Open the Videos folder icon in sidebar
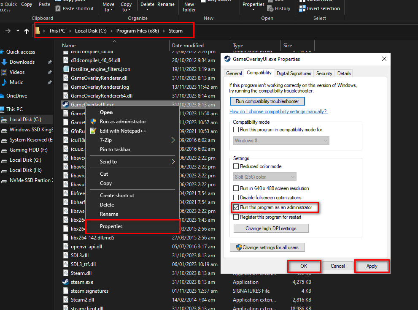Screen dimensions: 418x310 pos(4,72)
